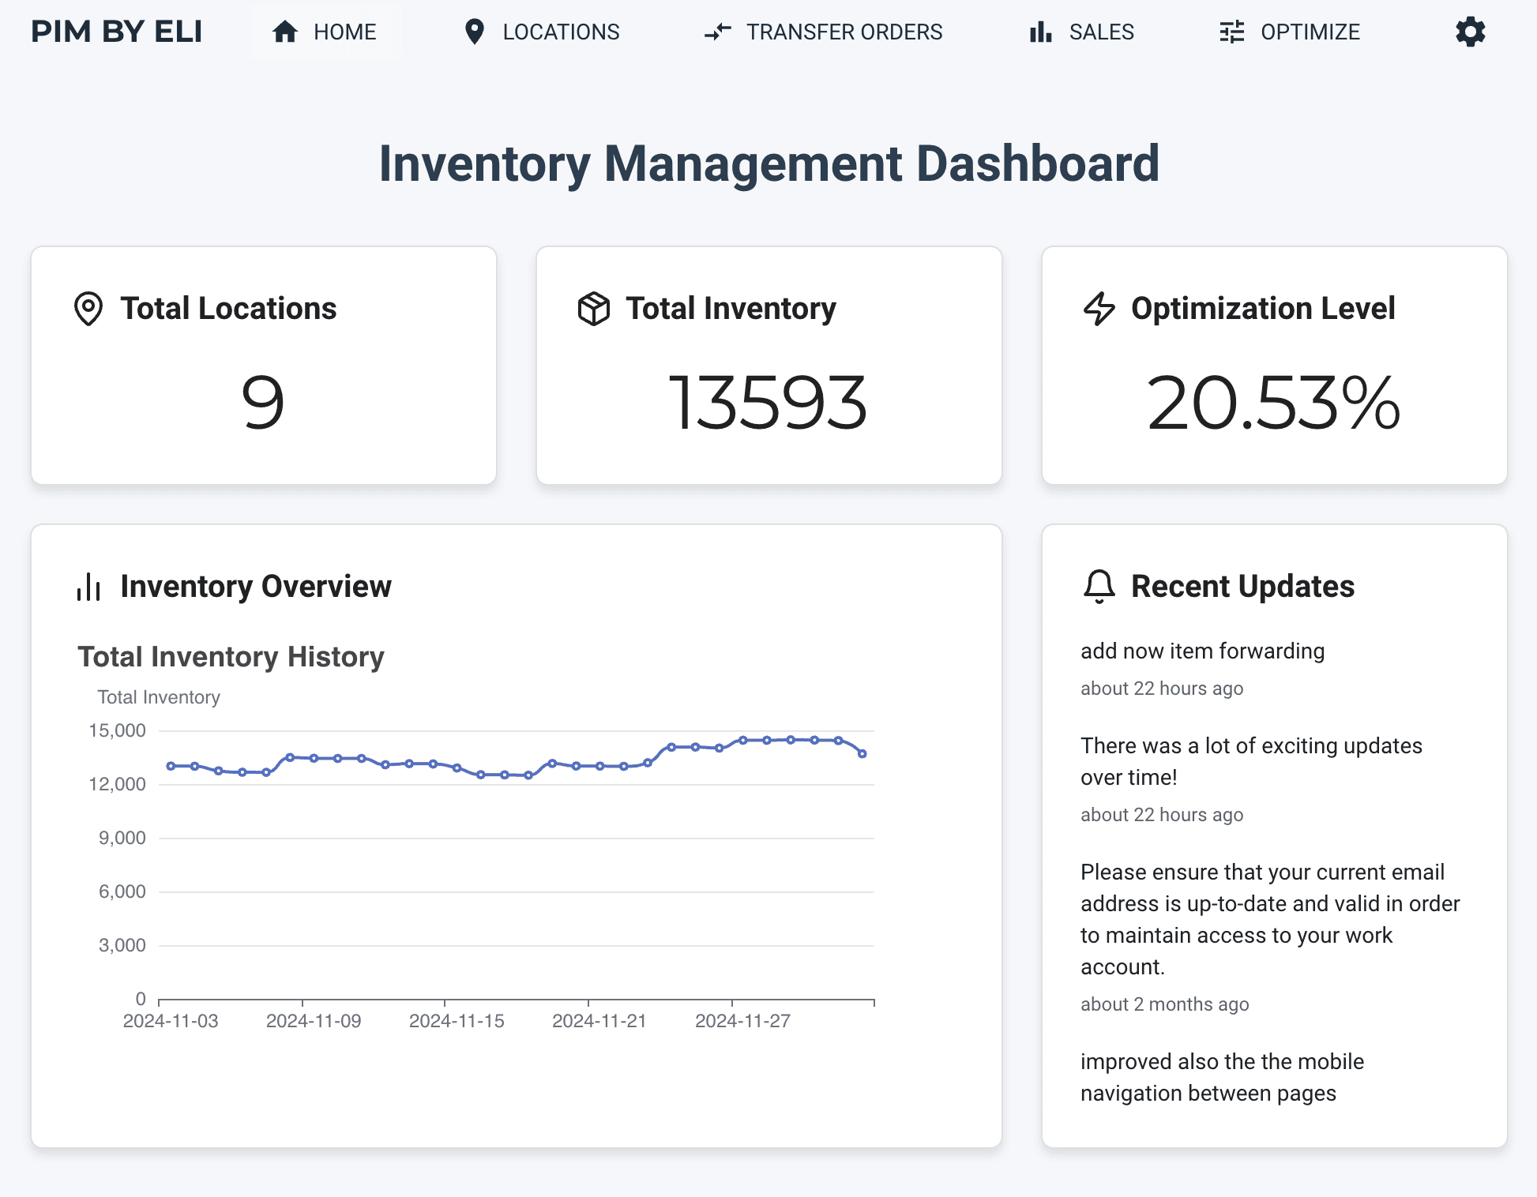
Task: Click the transfer orders arrows icon
Action: (718, 32)
